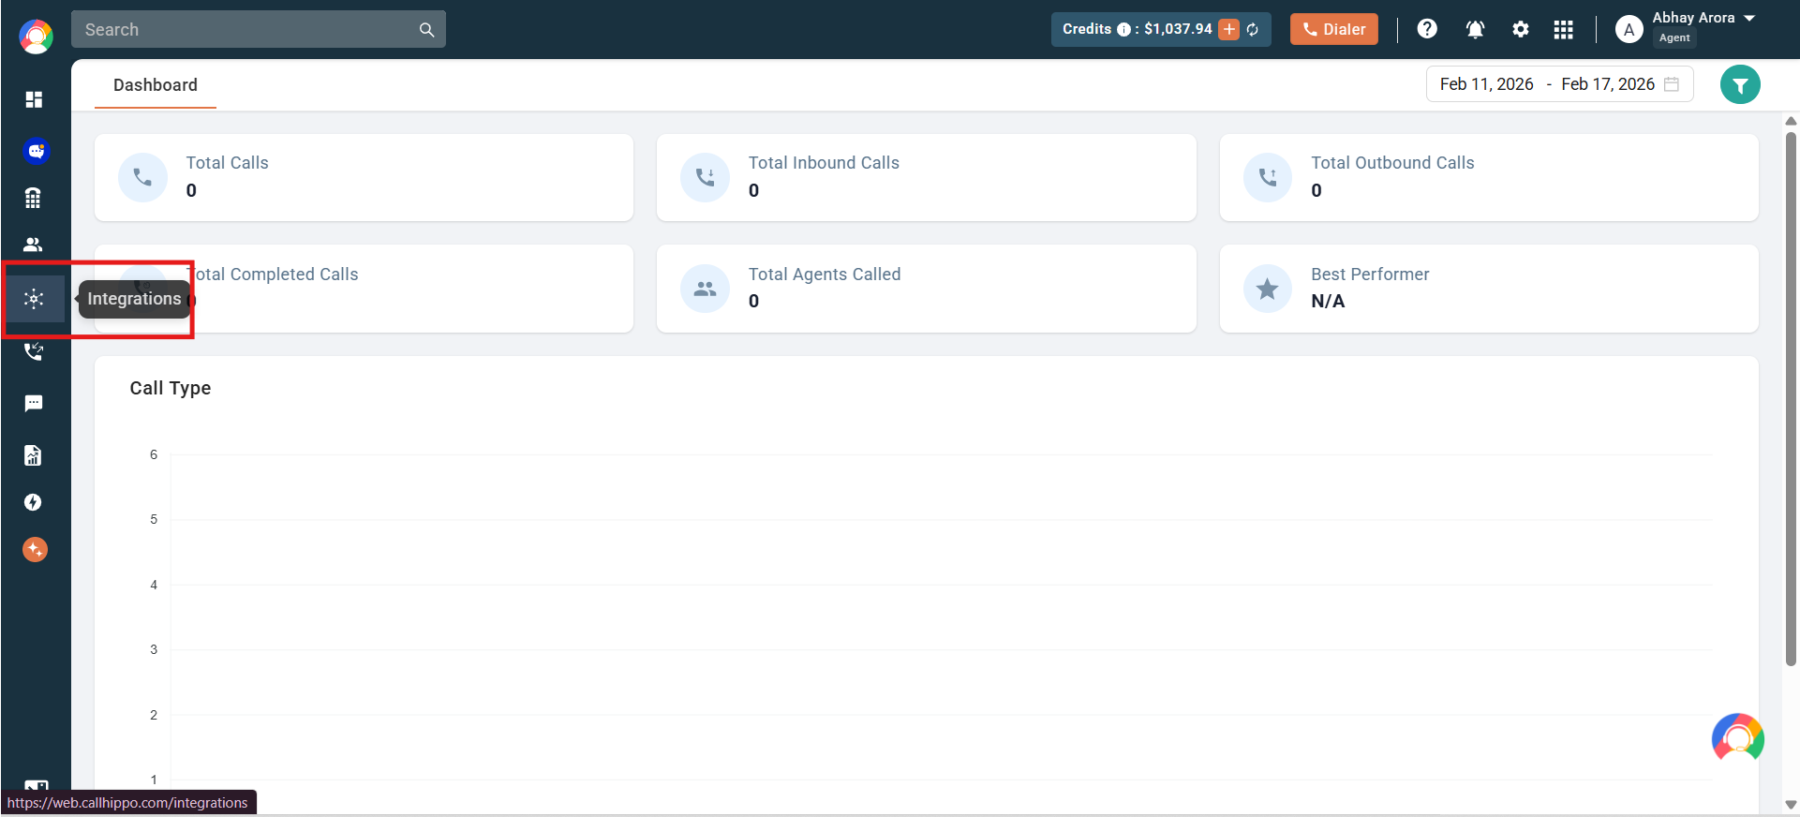Click the chart y-axis label '3'
Viewport: 1800px width, 817px height.
154,649
